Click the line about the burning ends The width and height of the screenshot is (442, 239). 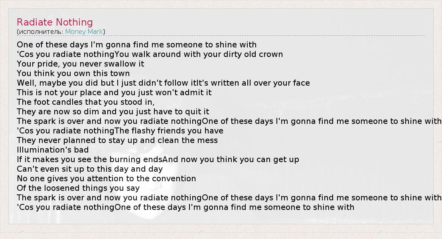[x=158, y=159]
